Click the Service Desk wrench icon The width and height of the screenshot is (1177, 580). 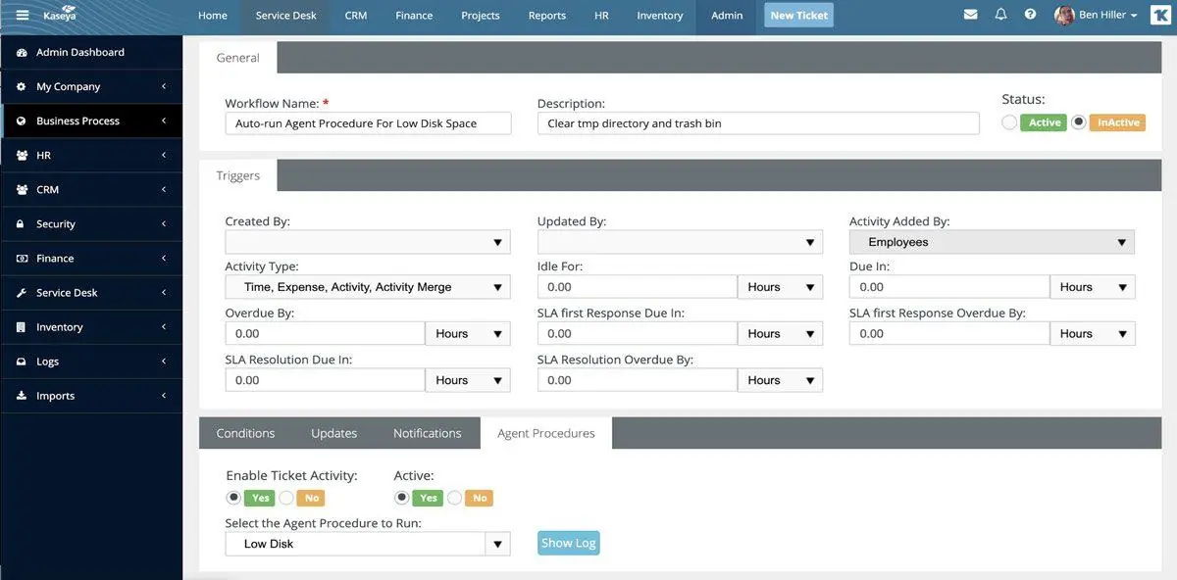click(22, 293)
